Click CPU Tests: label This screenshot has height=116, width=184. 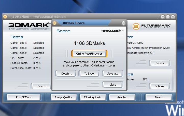coord(17,58)
